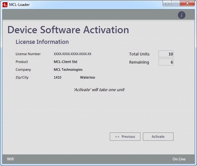The image size is (197, 166).
Task: Click the MCL-Loader app icon in title bar
Action: click(5, 5)
